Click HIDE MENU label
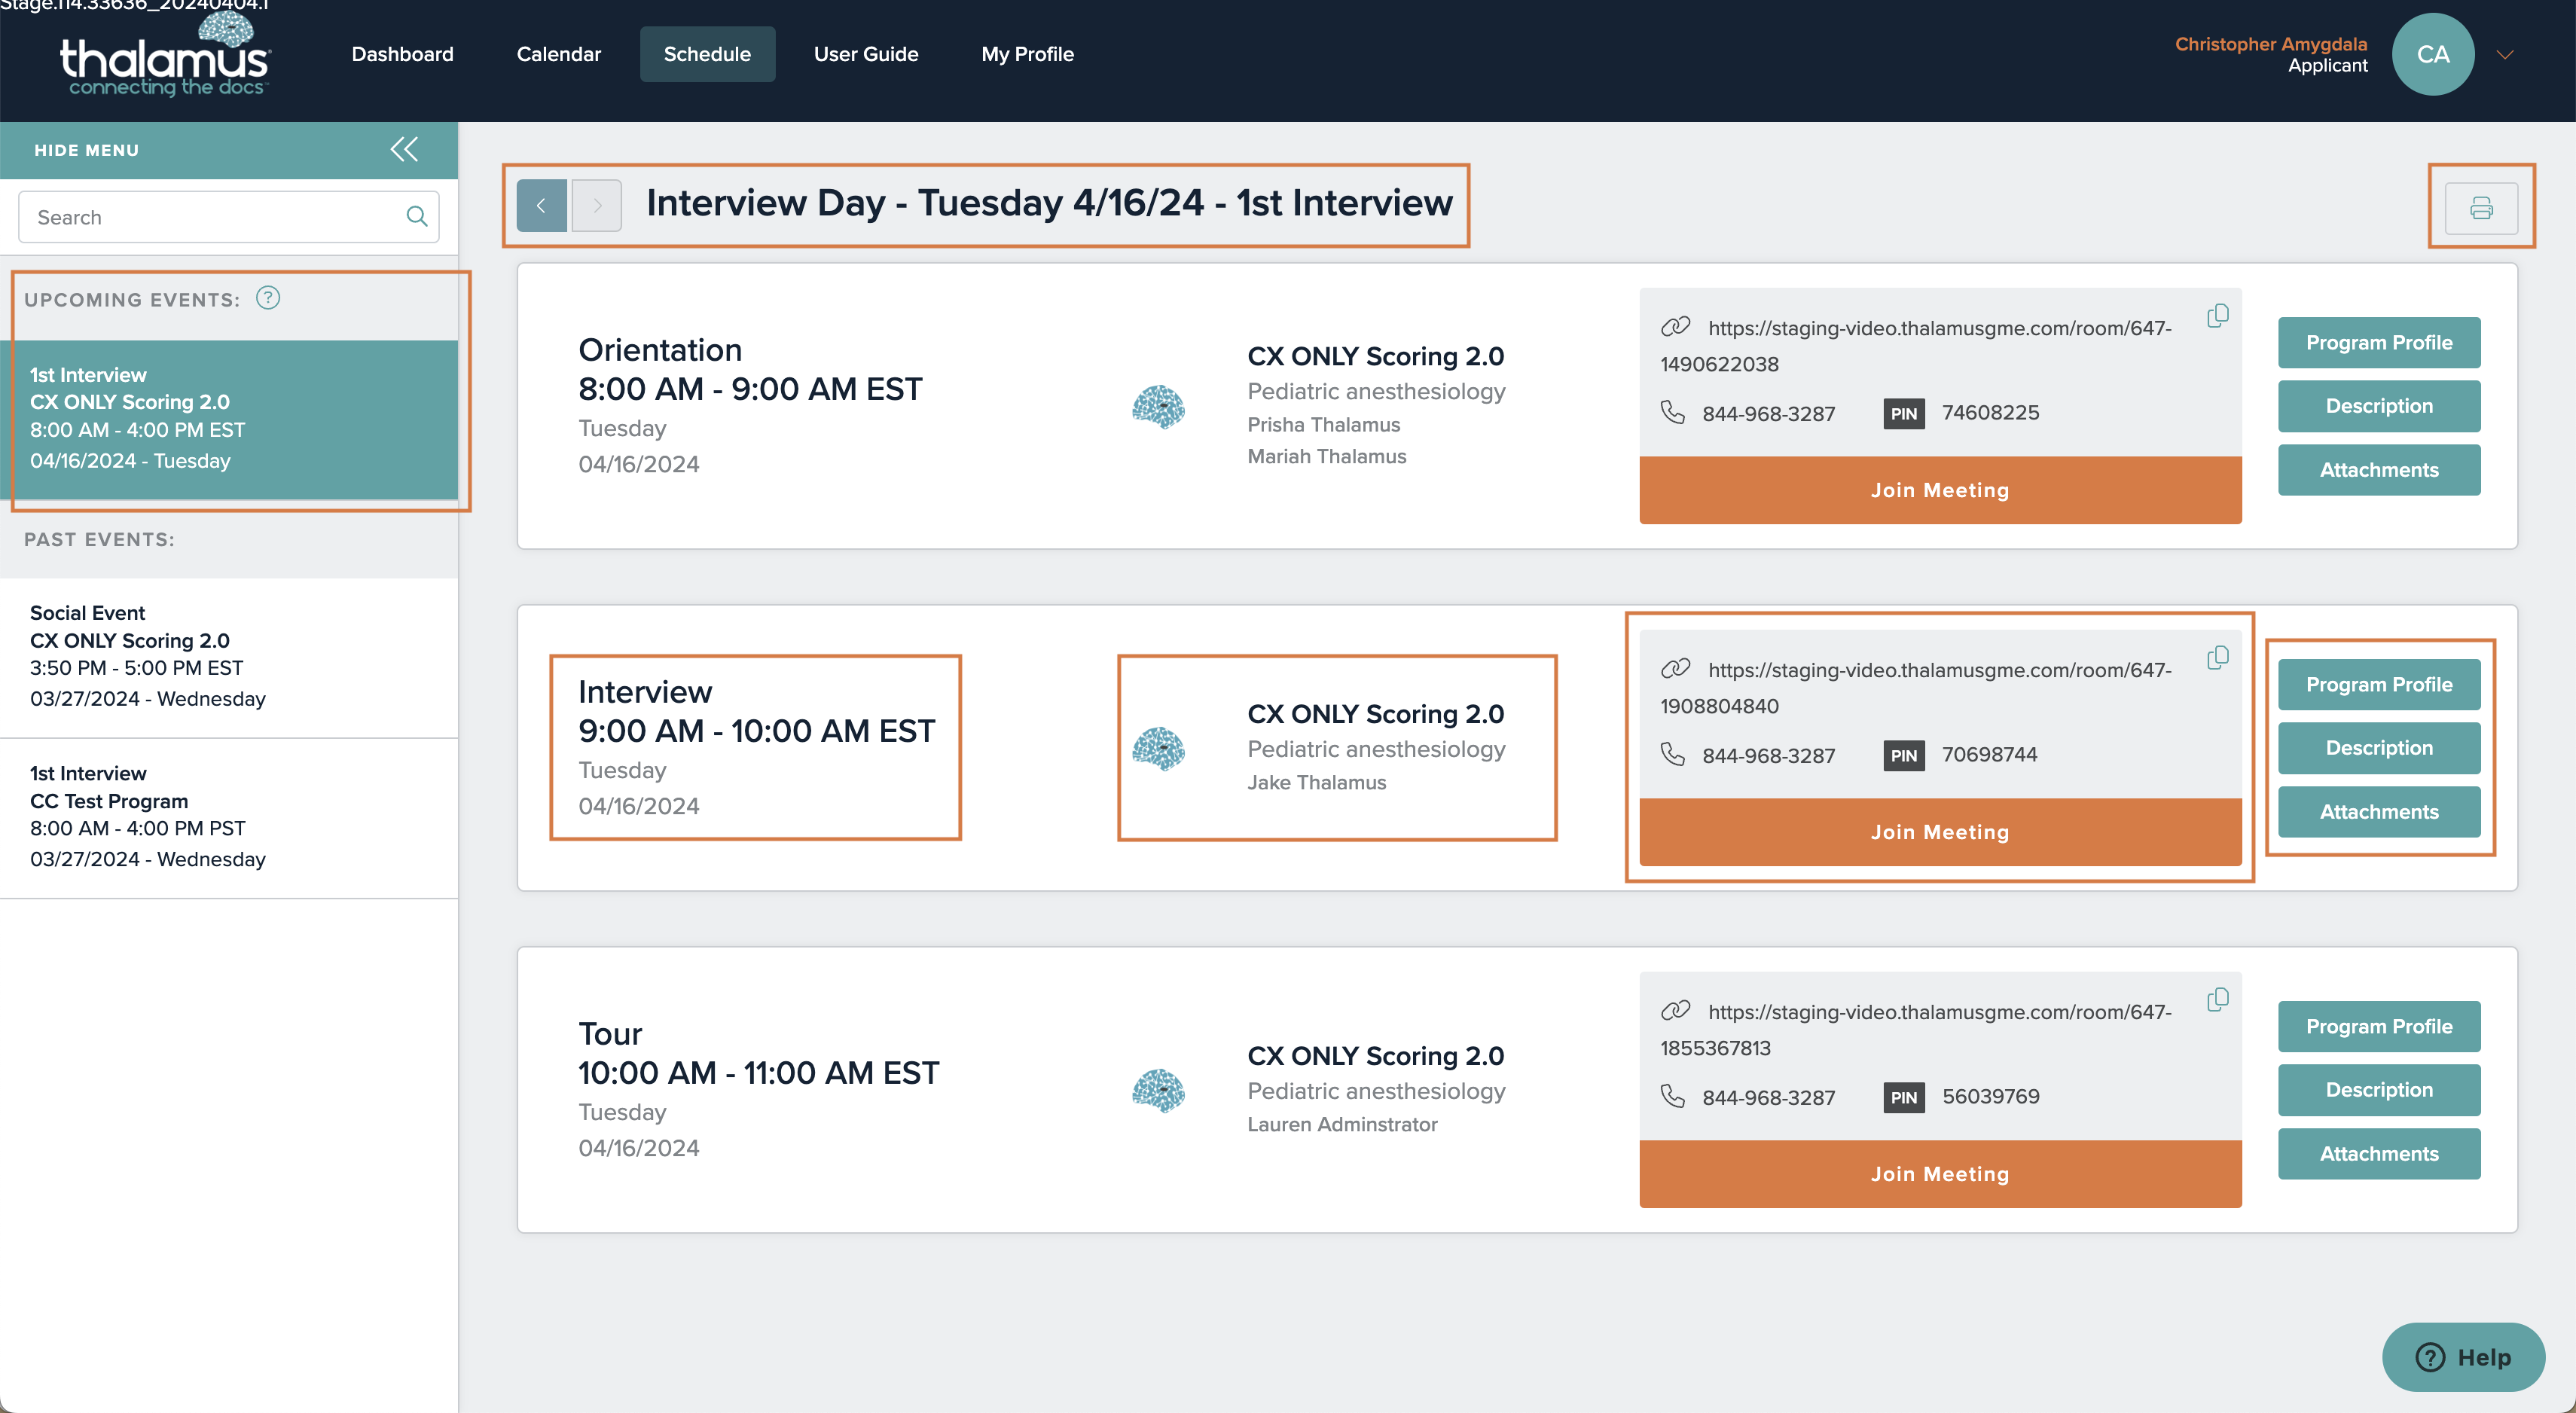Image resolution: width=2576 pixels, height=1413 pixels. click(87, 150)
